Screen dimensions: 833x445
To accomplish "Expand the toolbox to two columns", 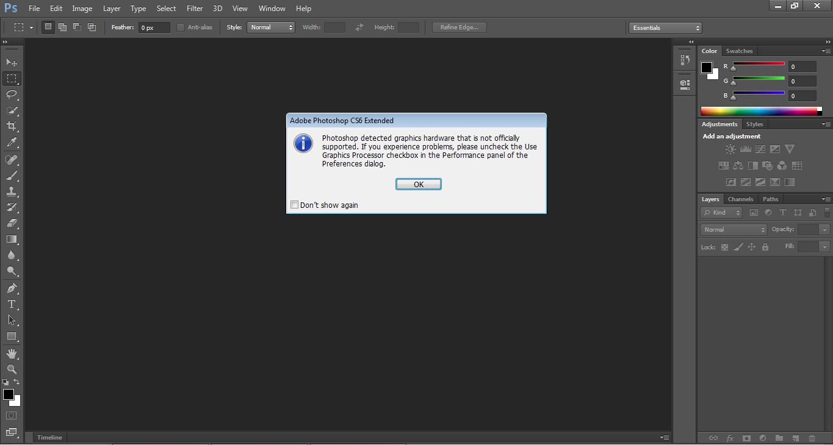I will (5, 42).
